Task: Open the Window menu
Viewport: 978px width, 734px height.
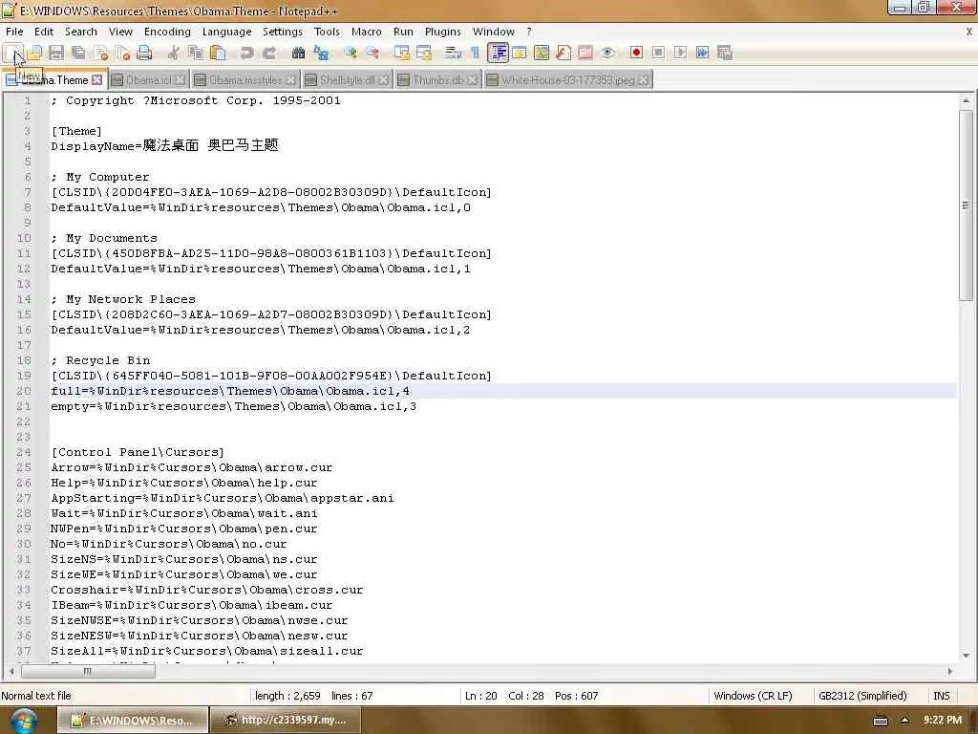Action: click(x=494, y=32)
